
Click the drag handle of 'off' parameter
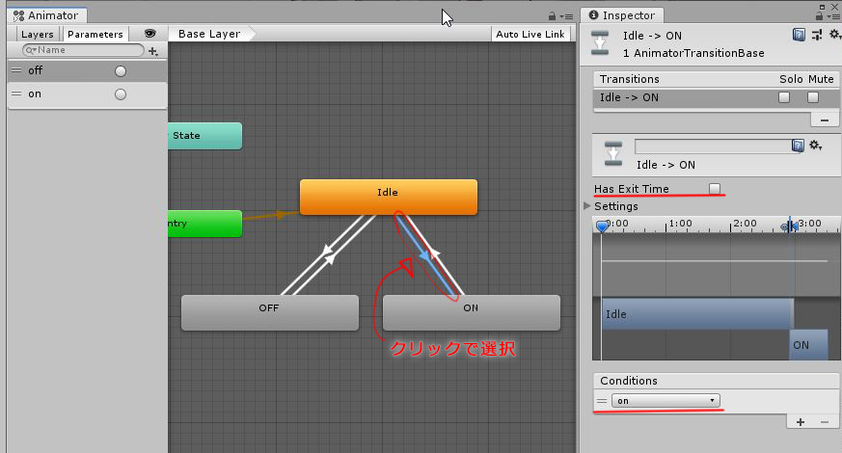[16, 70]
